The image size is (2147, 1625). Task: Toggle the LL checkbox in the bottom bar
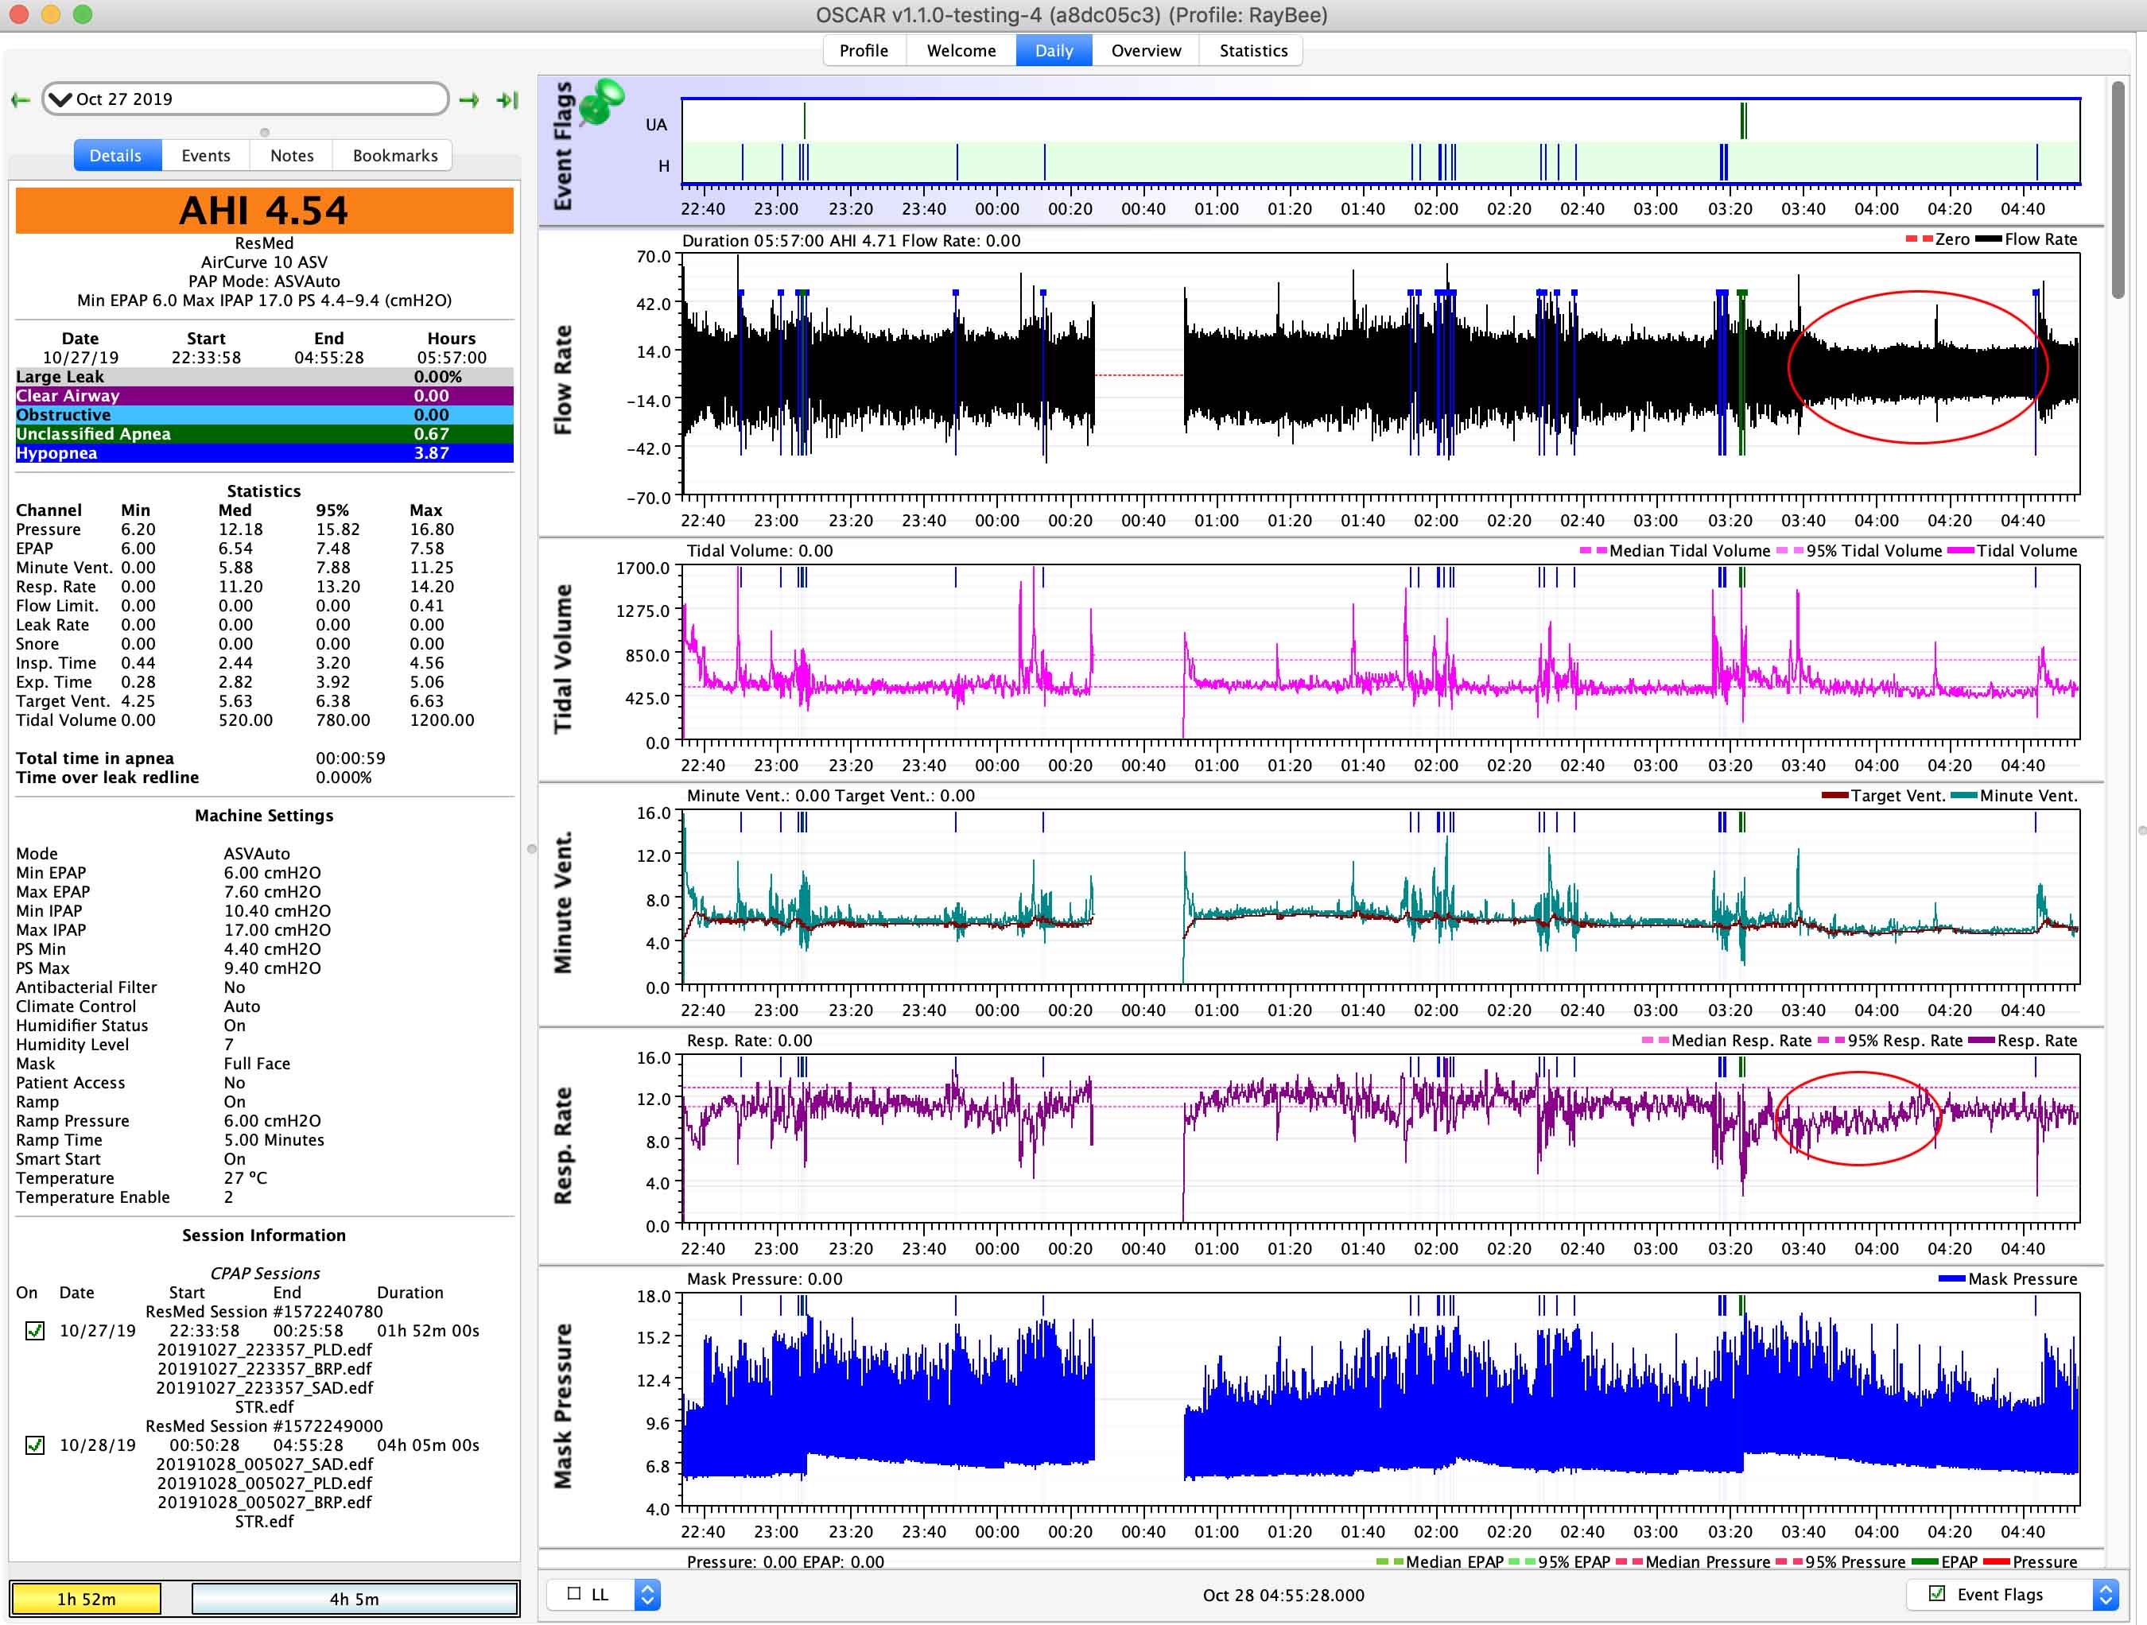pos(575,1594)
